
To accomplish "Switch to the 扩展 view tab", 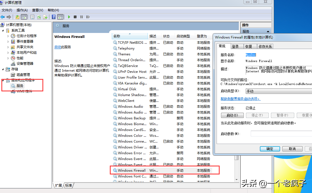I will tap(59, 186).
